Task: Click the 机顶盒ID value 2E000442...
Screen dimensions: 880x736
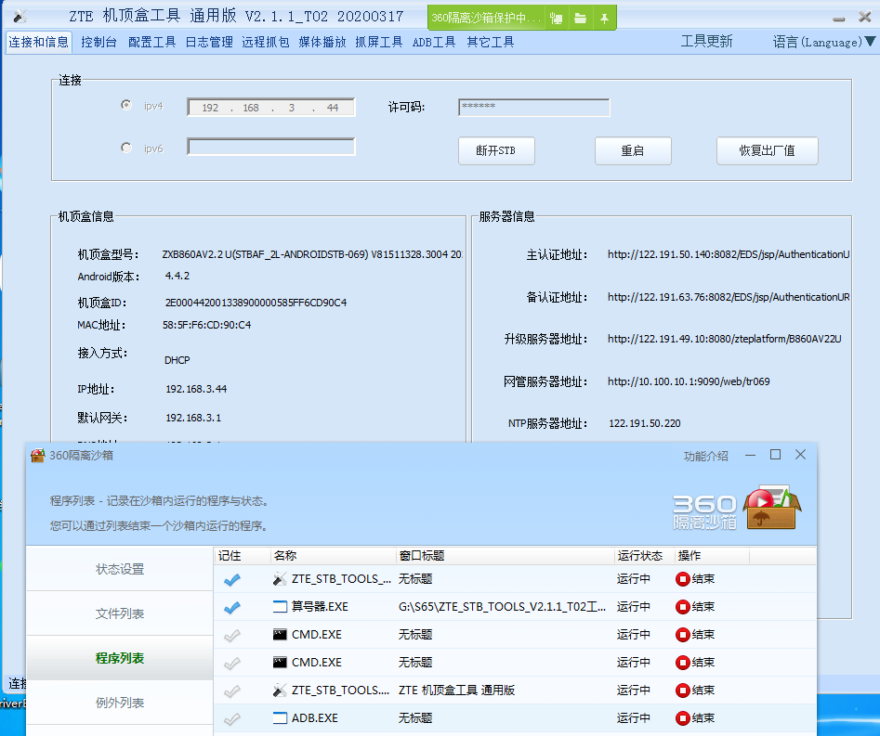Action: 256,303
